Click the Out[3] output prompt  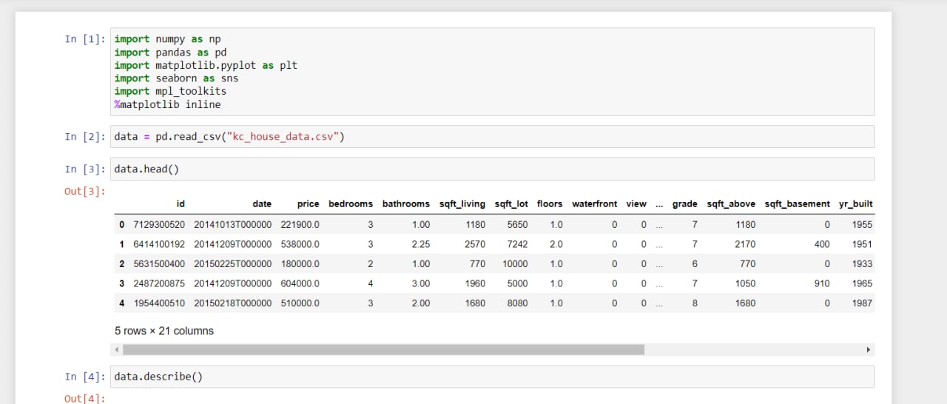pyautogui.click(x=86, y=191)
